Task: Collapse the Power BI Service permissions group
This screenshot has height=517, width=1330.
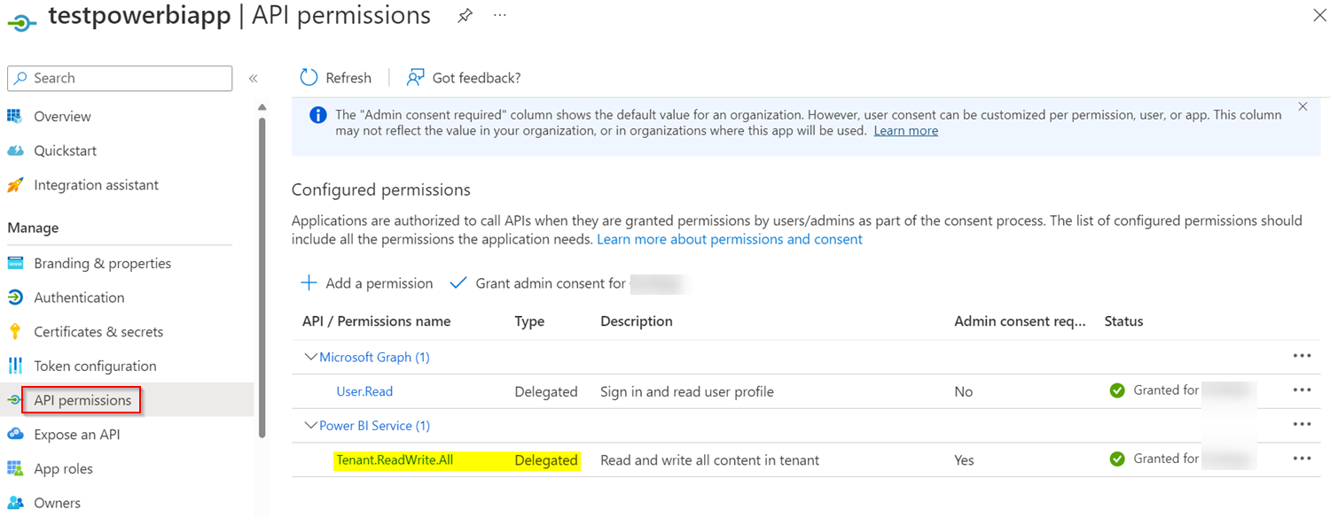Action: pyautogui.click(x=310, y=426)
